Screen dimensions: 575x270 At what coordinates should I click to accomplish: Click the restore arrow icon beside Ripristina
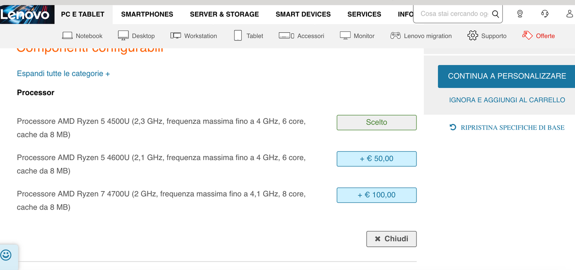pos(453,127)
